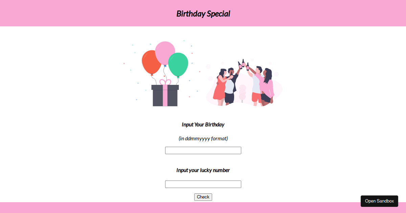
Task: Open Sandbox via the corner button
Action: click(379, 201)
